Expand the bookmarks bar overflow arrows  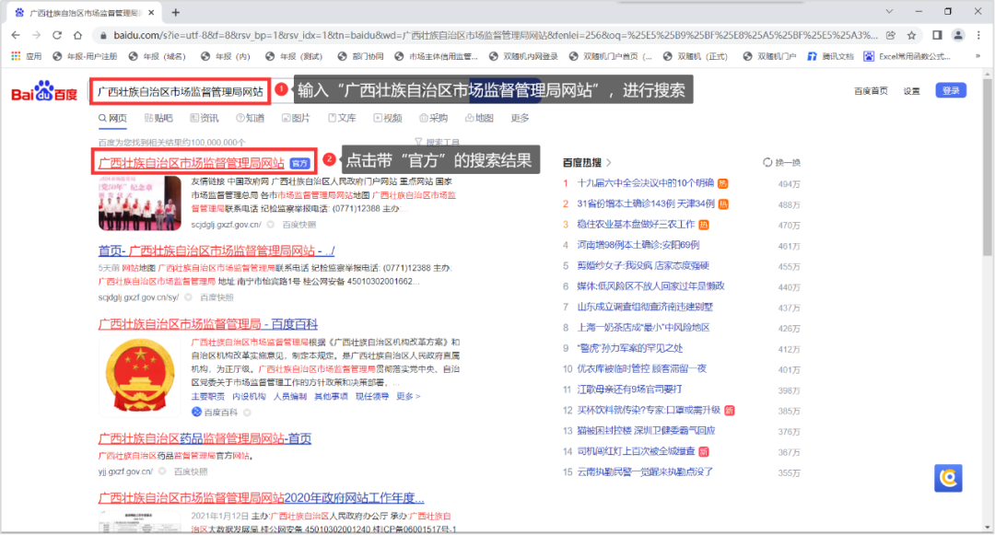[977, 56]
